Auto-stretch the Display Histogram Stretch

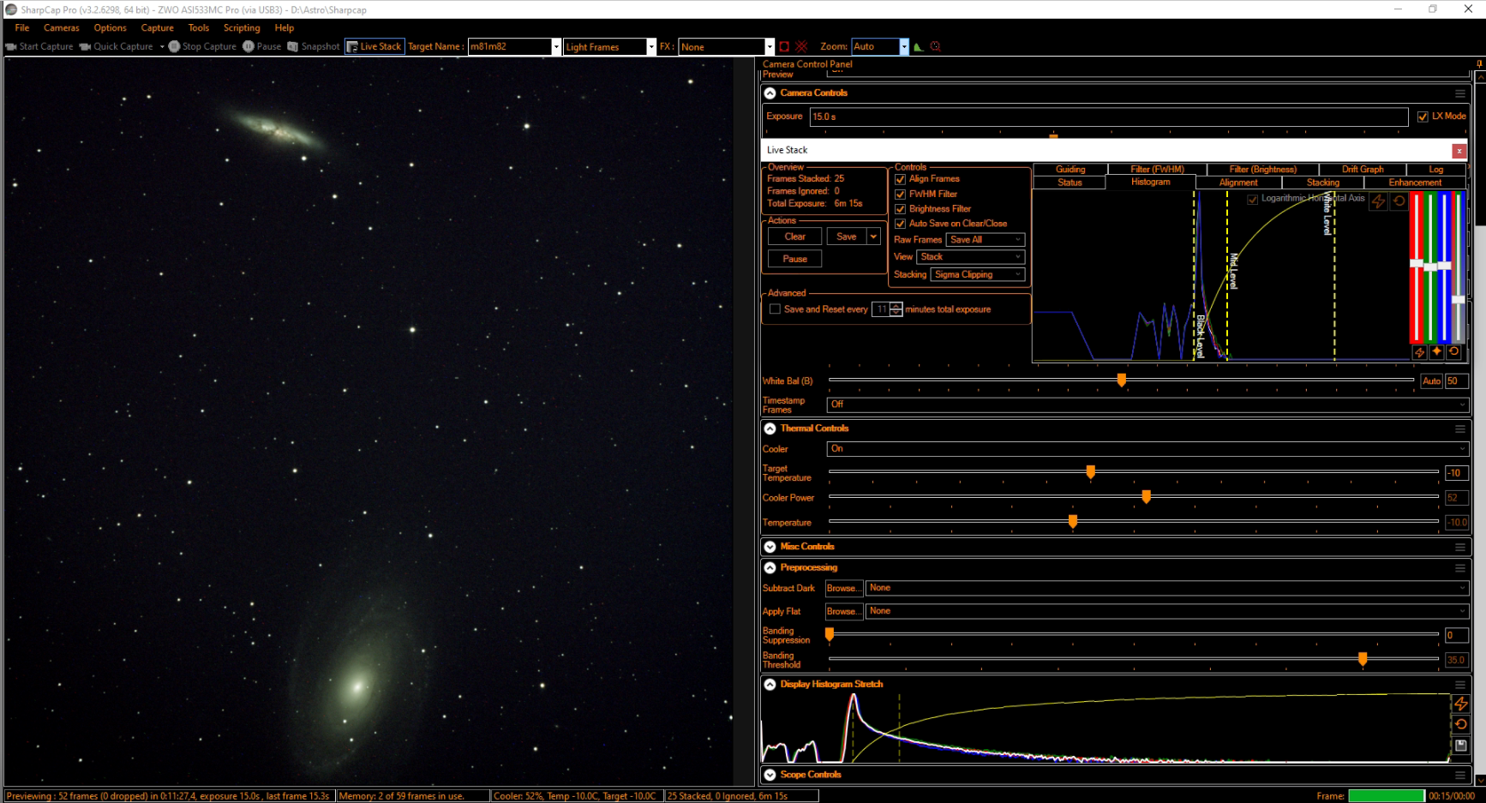tap(1461, 704)
